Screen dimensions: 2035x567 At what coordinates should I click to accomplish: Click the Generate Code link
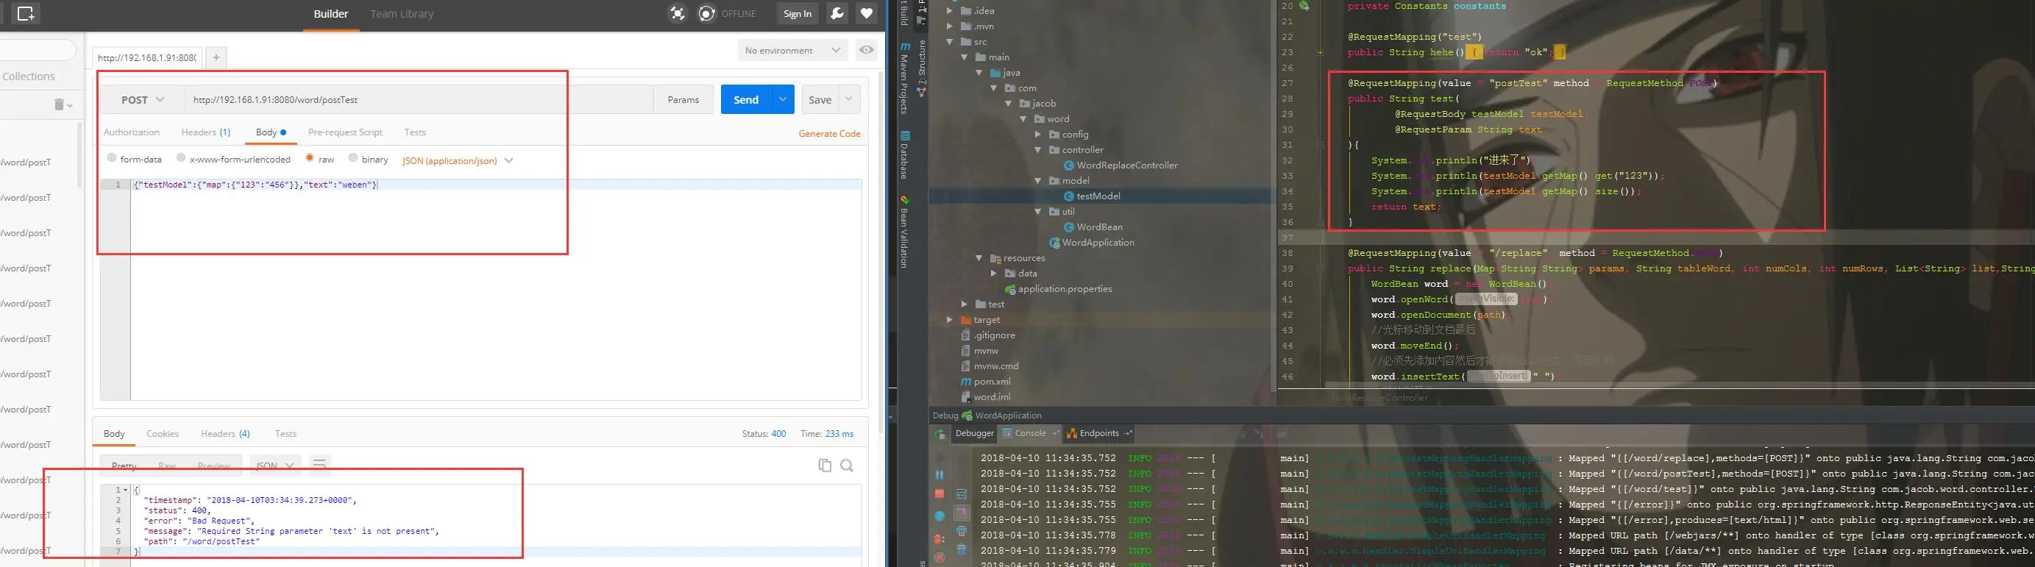coord(829,133)
